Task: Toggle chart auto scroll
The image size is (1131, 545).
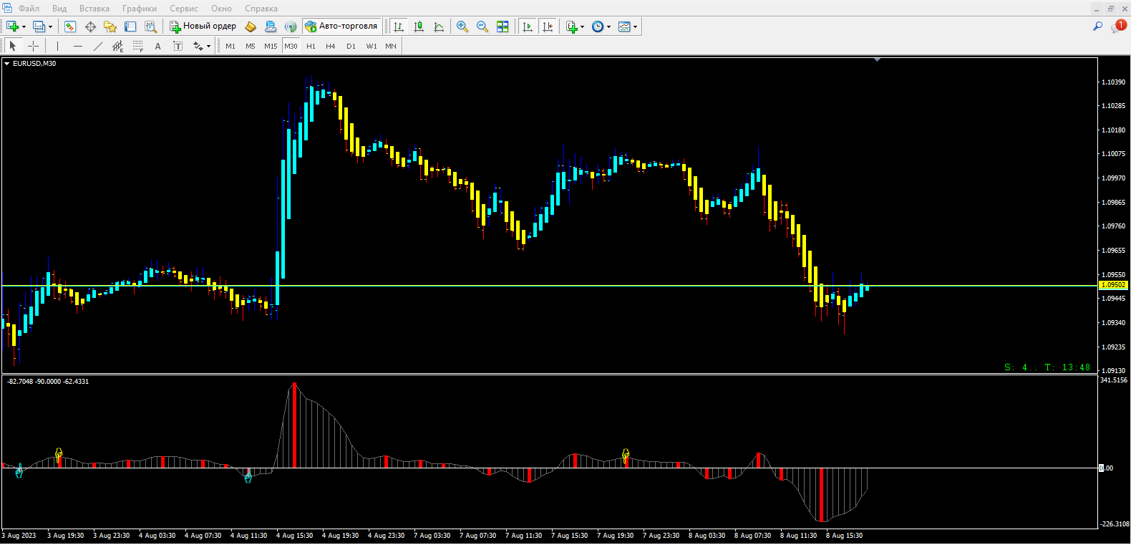Action: tap(528, 26)
